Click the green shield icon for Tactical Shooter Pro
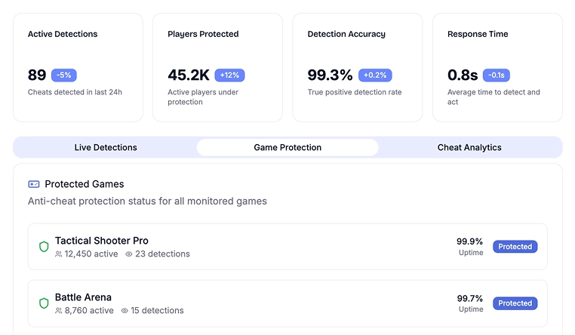This screenshot has height=335, width=575. tap(44, 247)
